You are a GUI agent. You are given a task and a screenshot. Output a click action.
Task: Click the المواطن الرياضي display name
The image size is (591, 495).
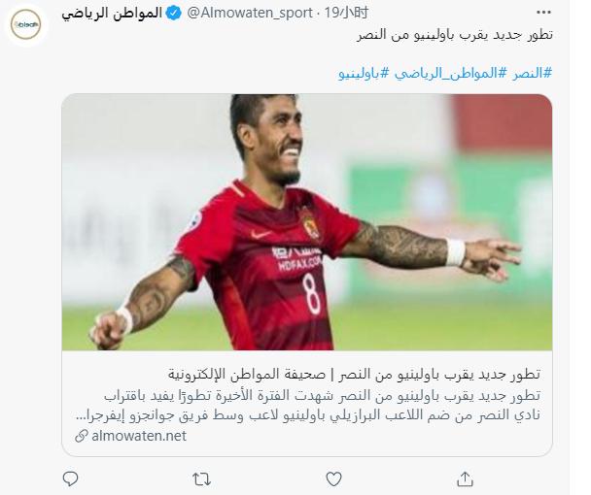tap(112, 14)
